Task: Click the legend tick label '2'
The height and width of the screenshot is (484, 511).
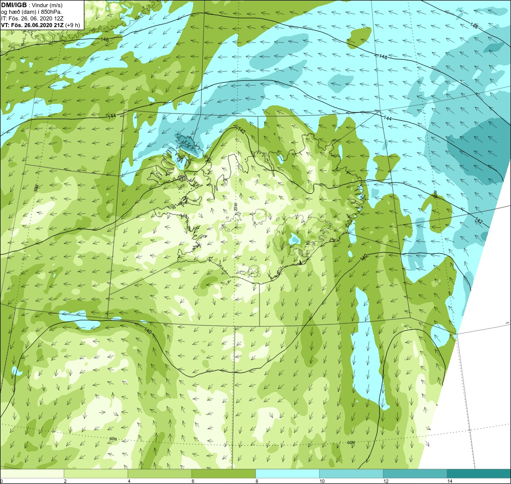Action: point(65,481)
